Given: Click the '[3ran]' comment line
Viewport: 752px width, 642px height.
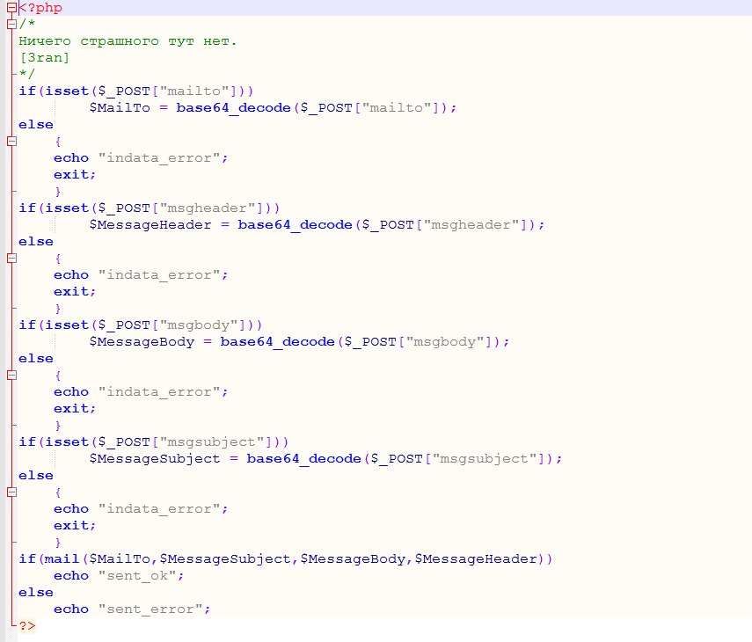Looking at the screenshot, I should tap(44, 58).
